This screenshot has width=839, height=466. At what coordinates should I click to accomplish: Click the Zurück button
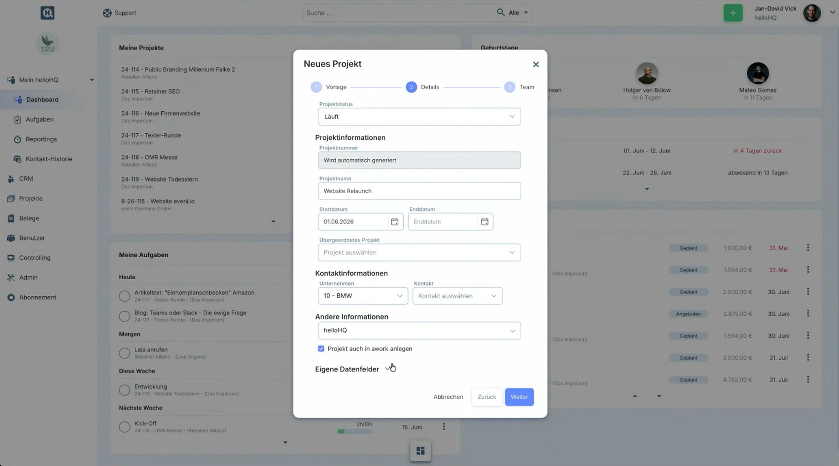(486, 397)
